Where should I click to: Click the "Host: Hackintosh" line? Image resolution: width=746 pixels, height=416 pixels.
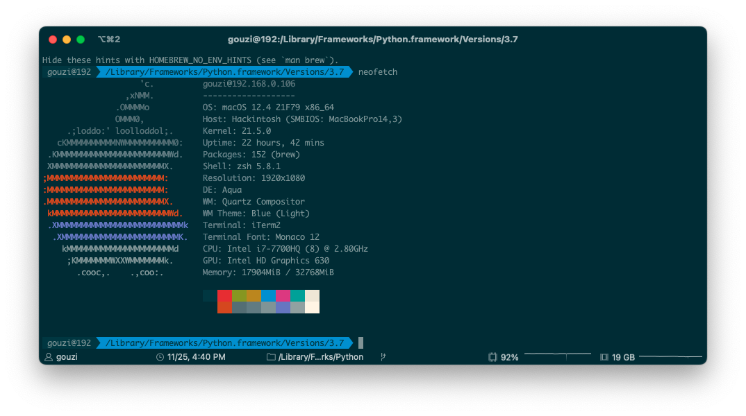pos(302,119)
